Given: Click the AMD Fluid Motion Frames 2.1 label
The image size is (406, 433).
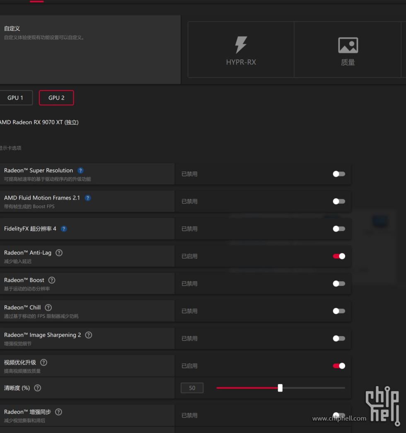Looking at the screenshot, I should coord(42,198).
